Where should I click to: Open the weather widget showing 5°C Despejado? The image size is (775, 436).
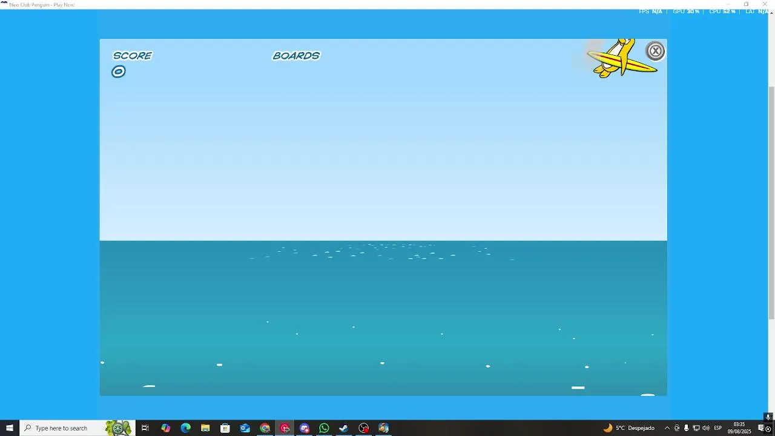tap(629, 428)
